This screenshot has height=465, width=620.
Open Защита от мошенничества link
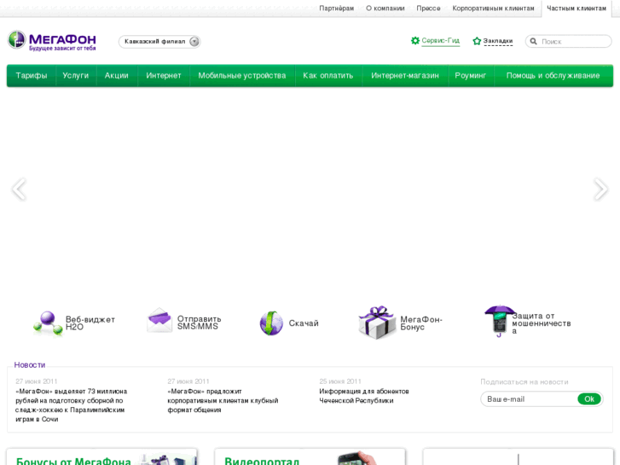point(542,323)
